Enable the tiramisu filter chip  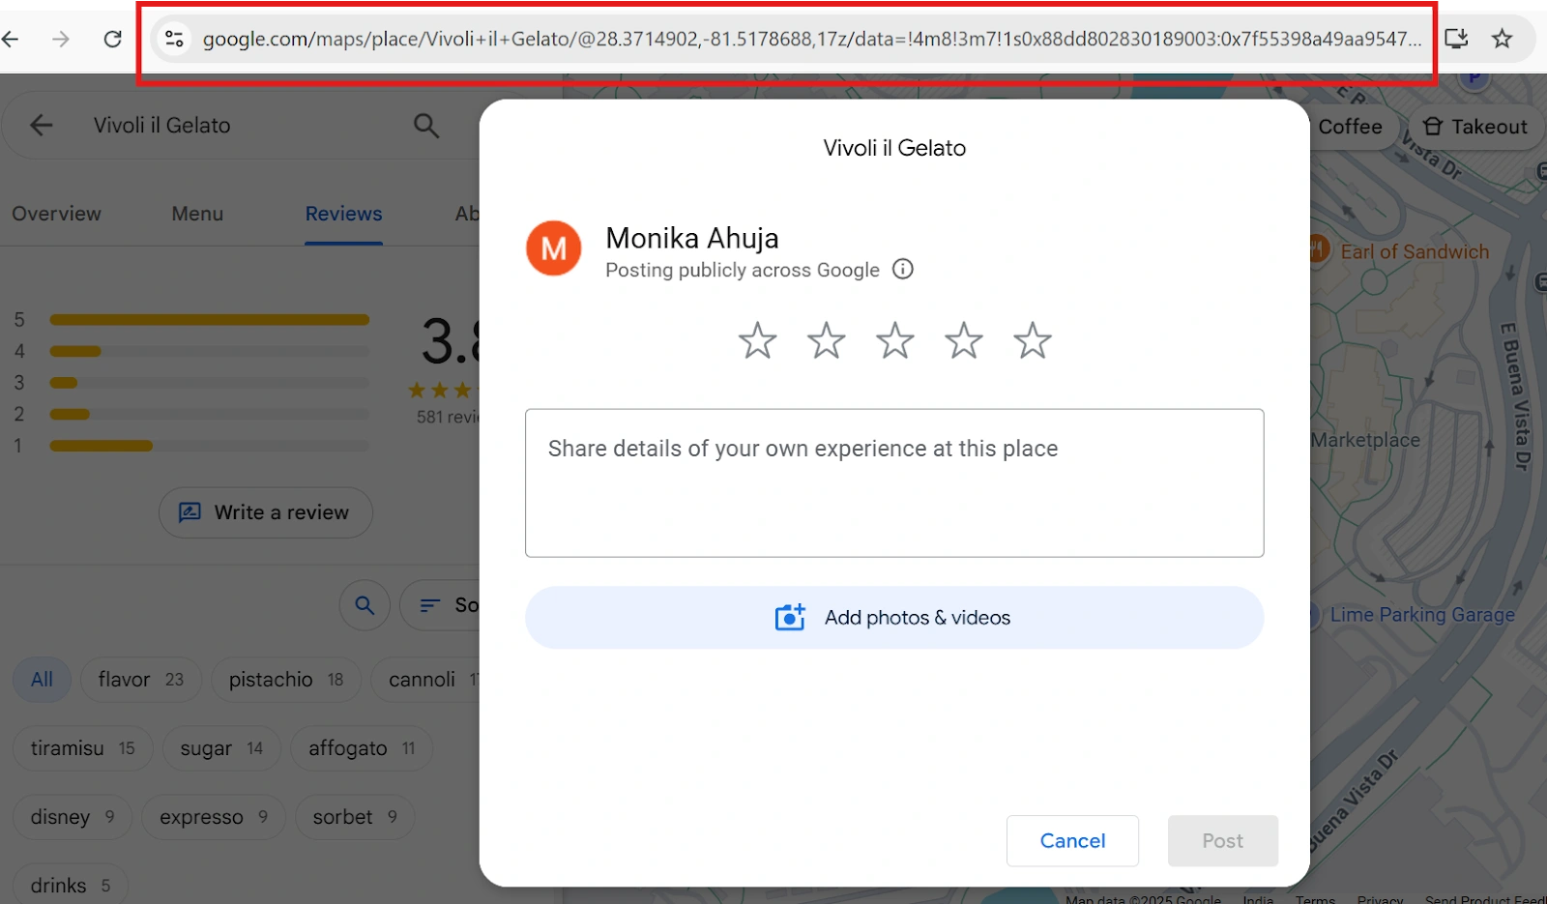coord(81,747)
